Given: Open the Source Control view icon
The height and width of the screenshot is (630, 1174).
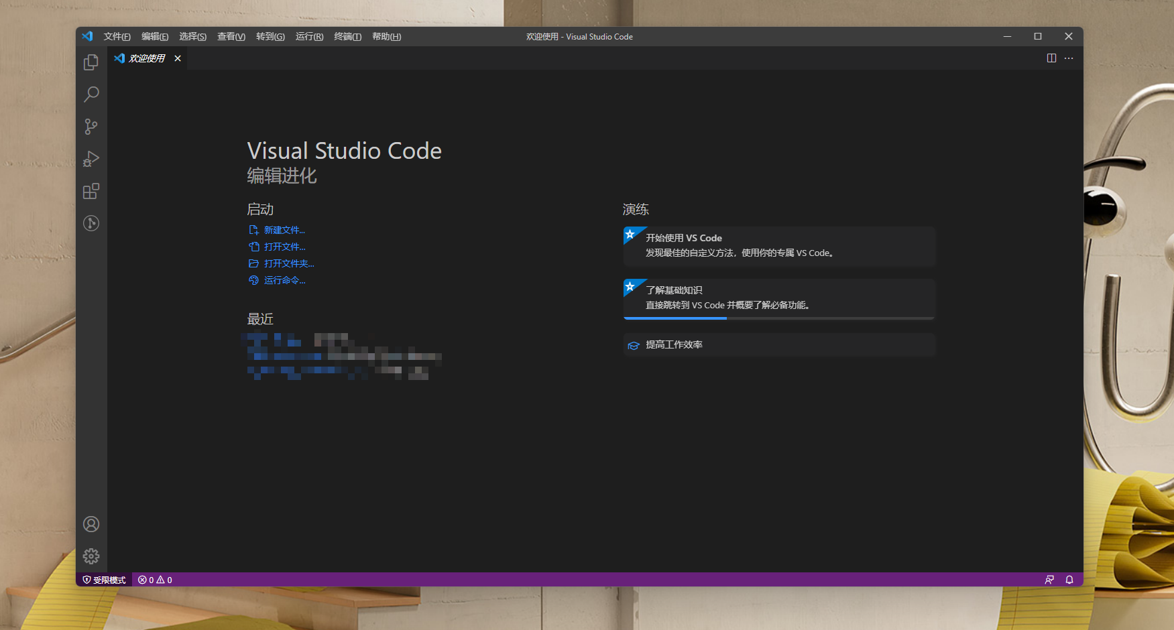Looking at the screenshot, I should click(91, 127).
